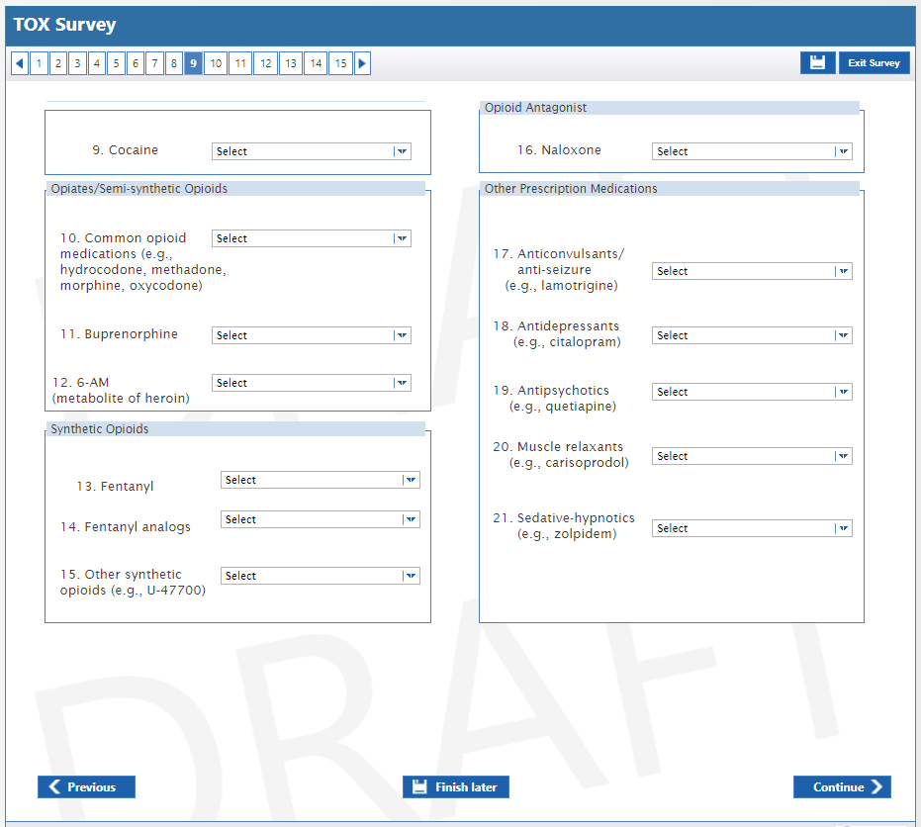Viewport: 921px width, 827px height.
Task: Go to survey page 10
Action: [216, 63]
